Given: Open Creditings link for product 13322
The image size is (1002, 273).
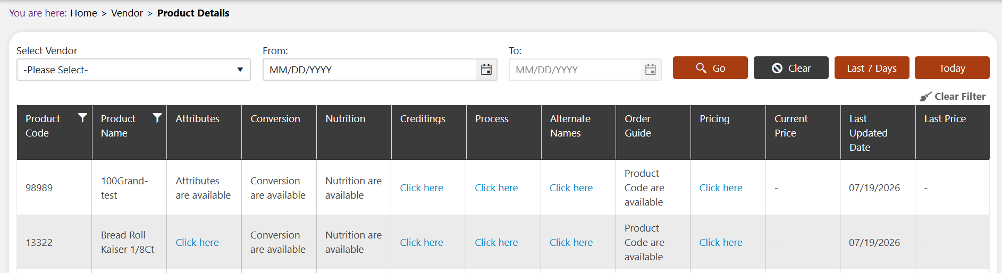Looking at the screenshot, I should (x=422, y=242).
